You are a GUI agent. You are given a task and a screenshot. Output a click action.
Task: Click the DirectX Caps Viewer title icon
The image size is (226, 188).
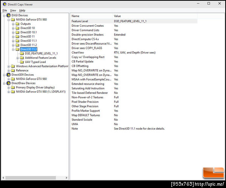5,4
